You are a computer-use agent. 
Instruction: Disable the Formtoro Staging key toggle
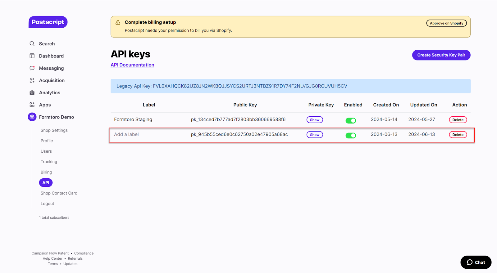coord(351,120)
